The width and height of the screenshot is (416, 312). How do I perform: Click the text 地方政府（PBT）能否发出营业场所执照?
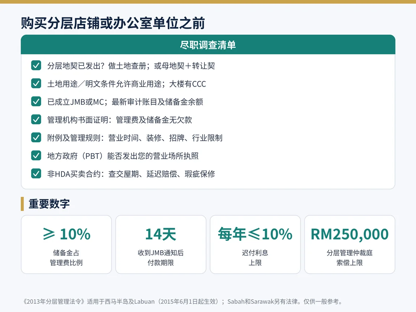[x=123, y=156]
